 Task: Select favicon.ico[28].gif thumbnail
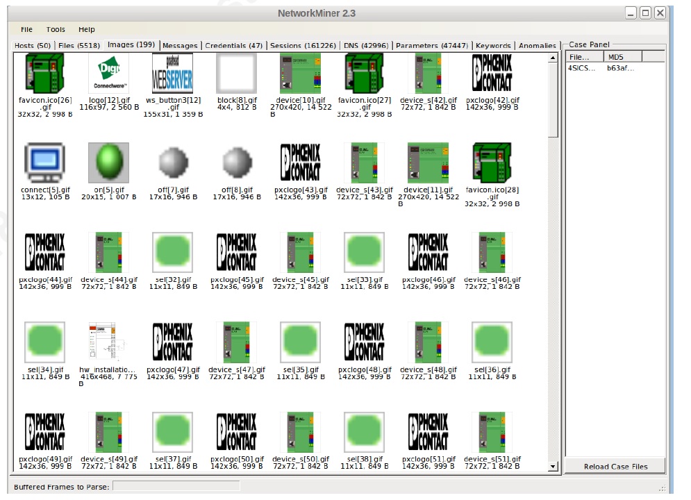point(492,162)
